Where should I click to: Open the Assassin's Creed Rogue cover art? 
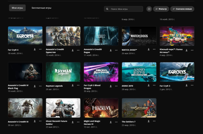[x=101, y=36]
